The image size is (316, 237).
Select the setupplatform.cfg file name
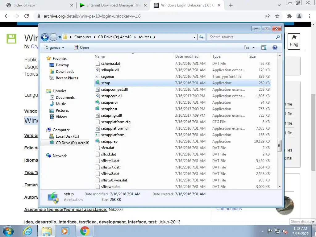point(116,122)
